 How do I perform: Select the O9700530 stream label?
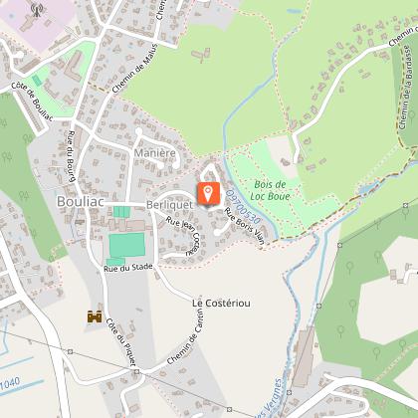[243, 207]
